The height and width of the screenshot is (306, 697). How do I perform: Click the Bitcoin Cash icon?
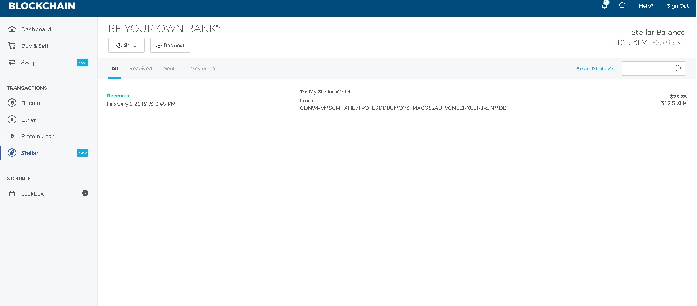pos(12,136)
